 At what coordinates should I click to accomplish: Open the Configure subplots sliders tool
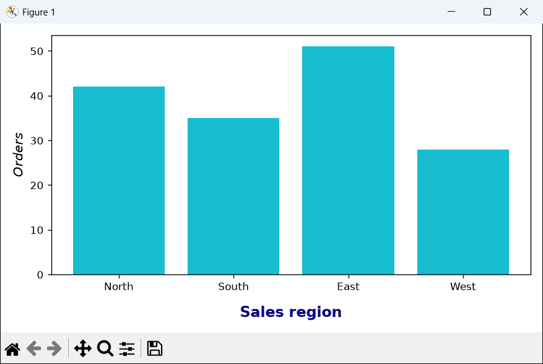click(127, 349)
